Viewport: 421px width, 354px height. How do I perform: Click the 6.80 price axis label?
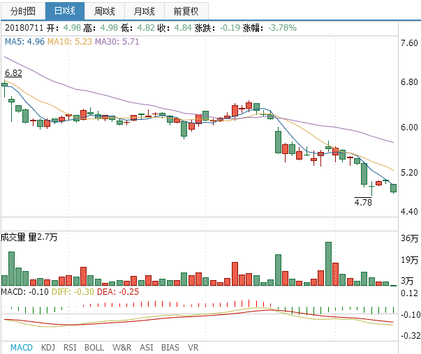pos(409,82)
